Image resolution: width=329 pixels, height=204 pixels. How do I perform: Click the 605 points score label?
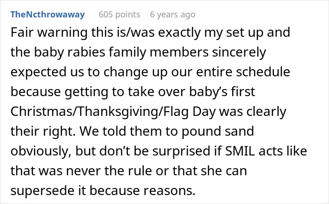(x=119, y=15)
